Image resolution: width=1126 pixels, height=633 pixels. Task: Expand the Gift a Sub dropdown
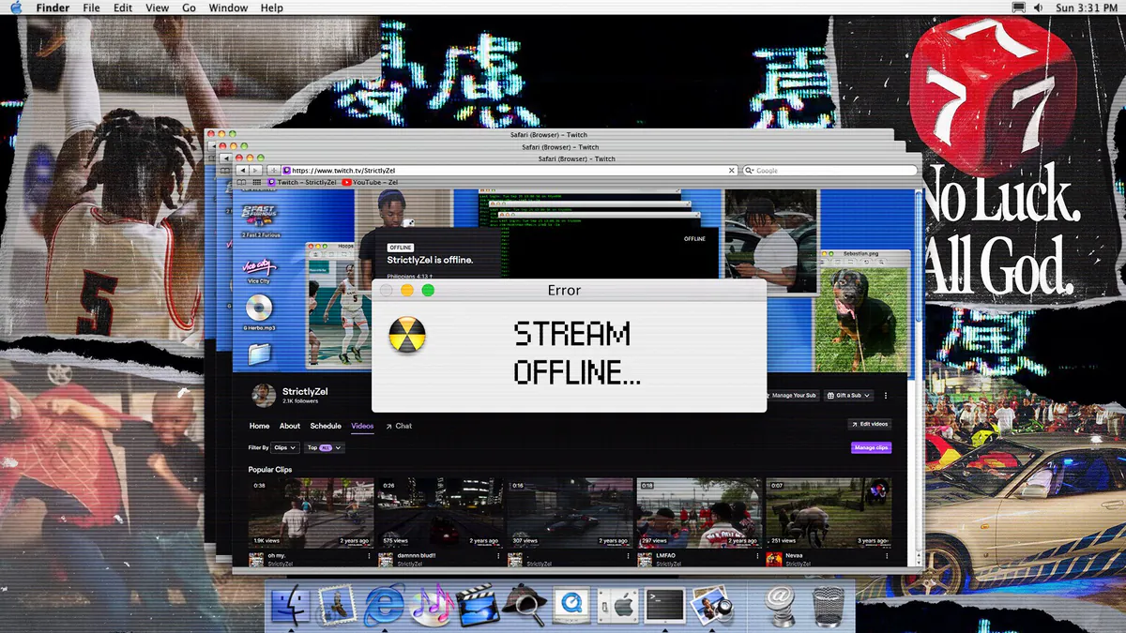pos(849,396)
